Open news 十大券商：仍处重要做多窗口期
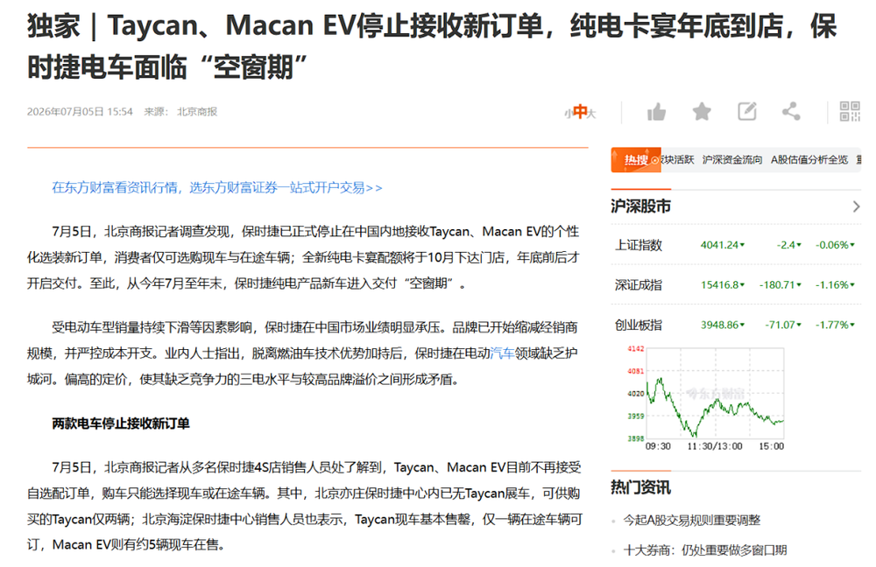 coord(705,550)
